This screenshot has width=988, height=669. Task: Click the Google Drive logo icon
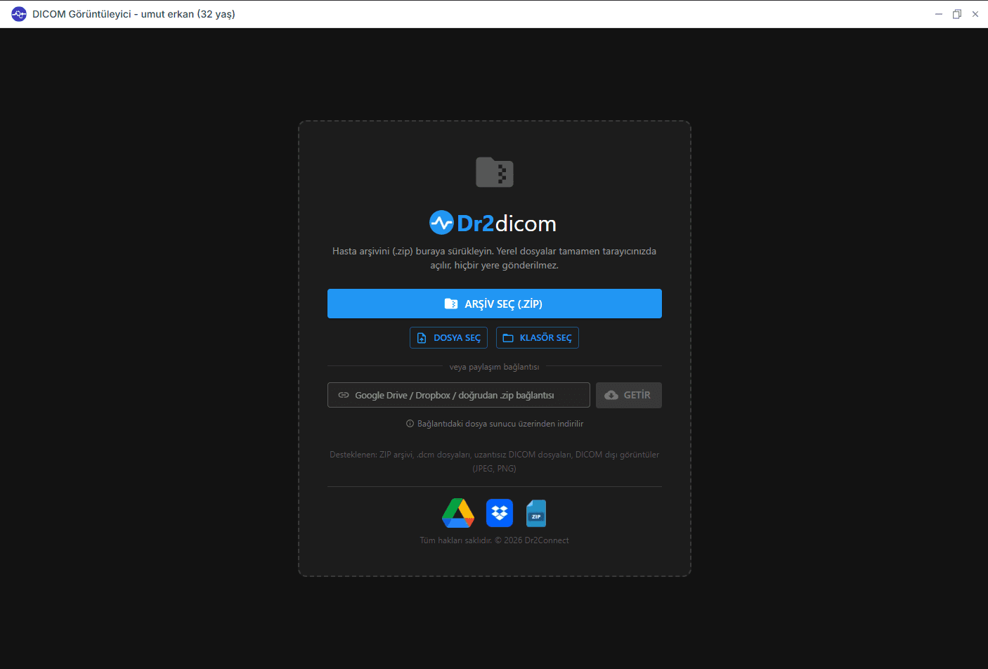[458, 513]
